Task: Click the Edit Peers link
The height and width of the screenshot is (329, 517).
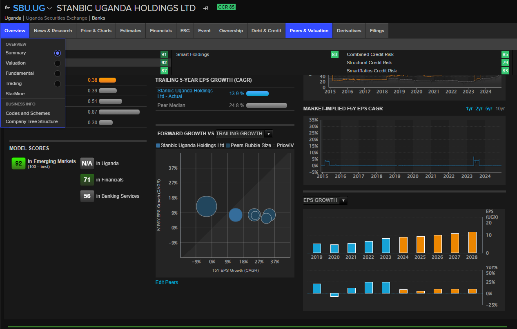Action: (x=167, y=282)
